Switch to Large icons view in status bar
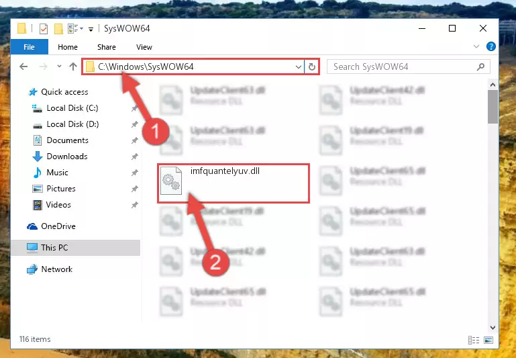Image resolution: width=516 pixels, height=358 pixels. 488,341
